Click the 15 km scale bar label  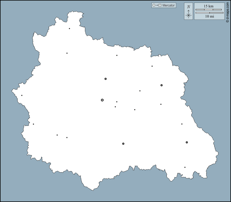click(x=209, y=6)
